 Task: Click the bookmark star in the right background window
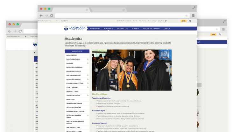(217, 29)
